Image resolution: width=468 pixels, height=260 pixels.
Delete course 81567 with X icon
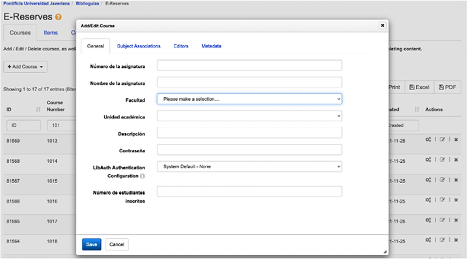(x=456, y=180)
